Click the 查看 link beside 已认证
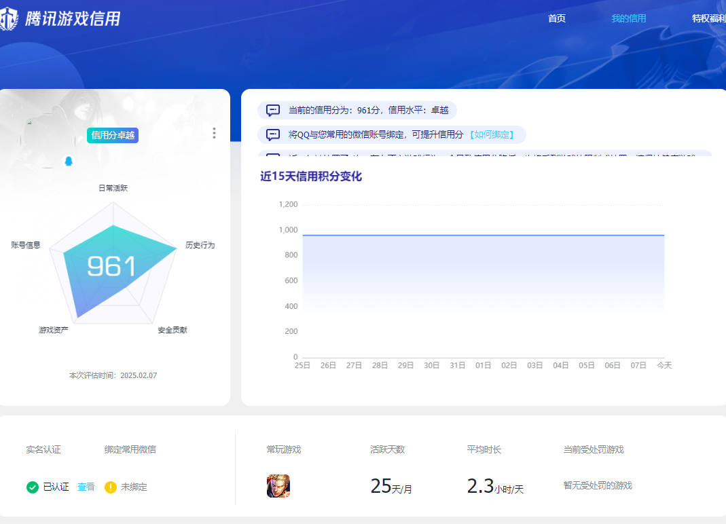726x524 pixels. pos(86,487)
